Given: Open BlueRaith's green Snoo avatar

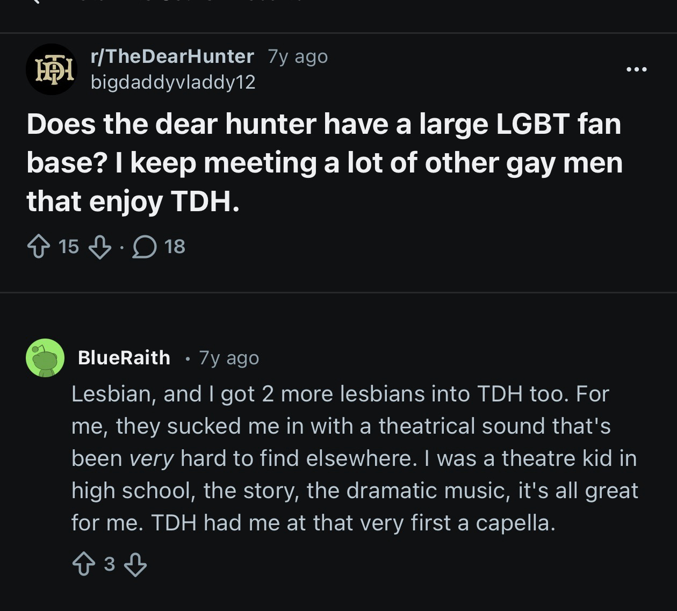Looking at the screenshot, I should (x=45, y=358).
